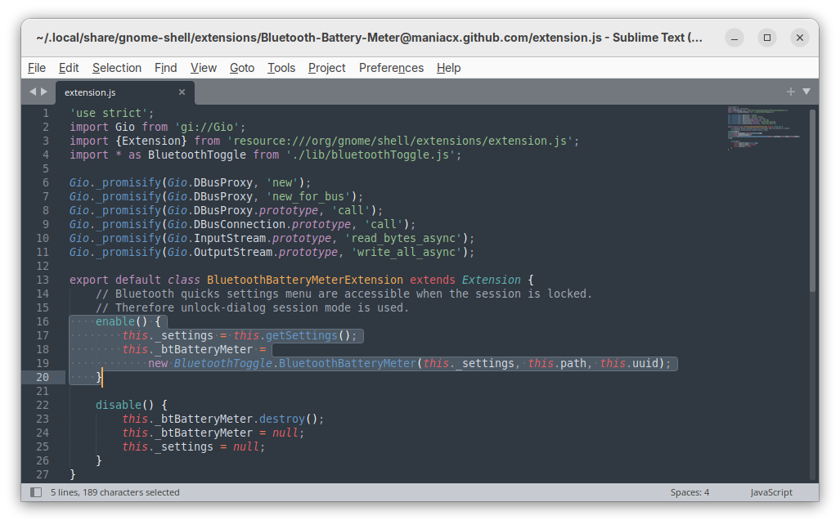Add new tab with plus icon

pos(790,92)
